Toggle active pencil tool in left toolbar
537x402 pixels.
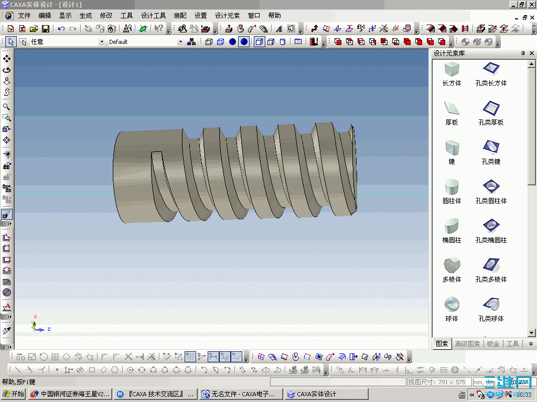pos(6,214)
